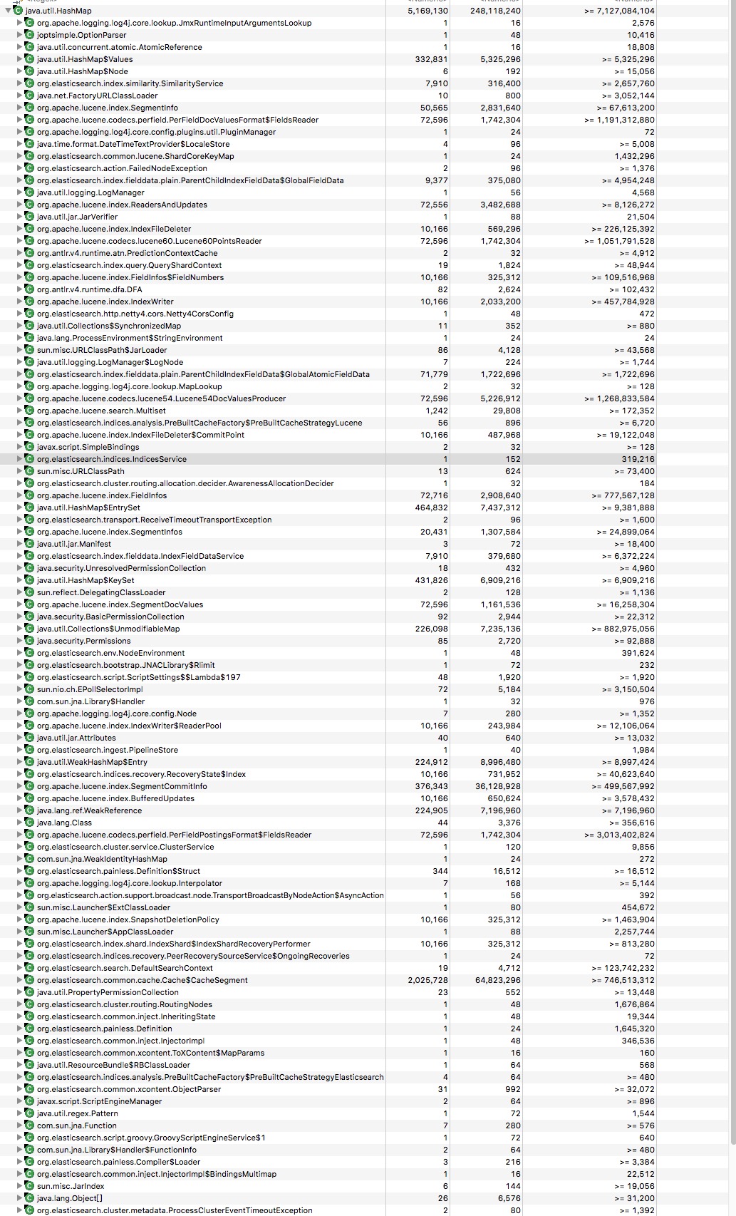
Task: Expand org.elasticsearch.common.cache.Cache$CacheSegment arrow
Action: point(19,980)
